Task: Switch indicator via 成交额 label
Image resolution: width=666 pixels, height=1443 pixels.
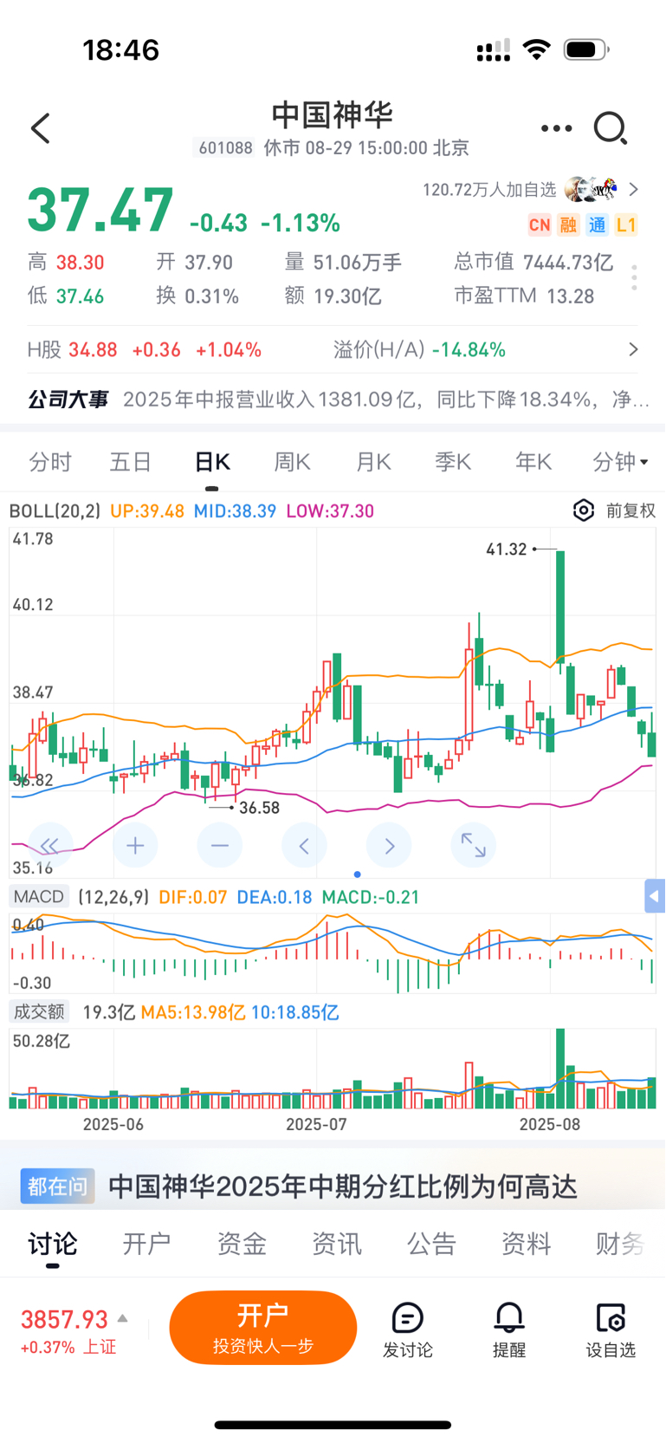Action: (39, 1011)
